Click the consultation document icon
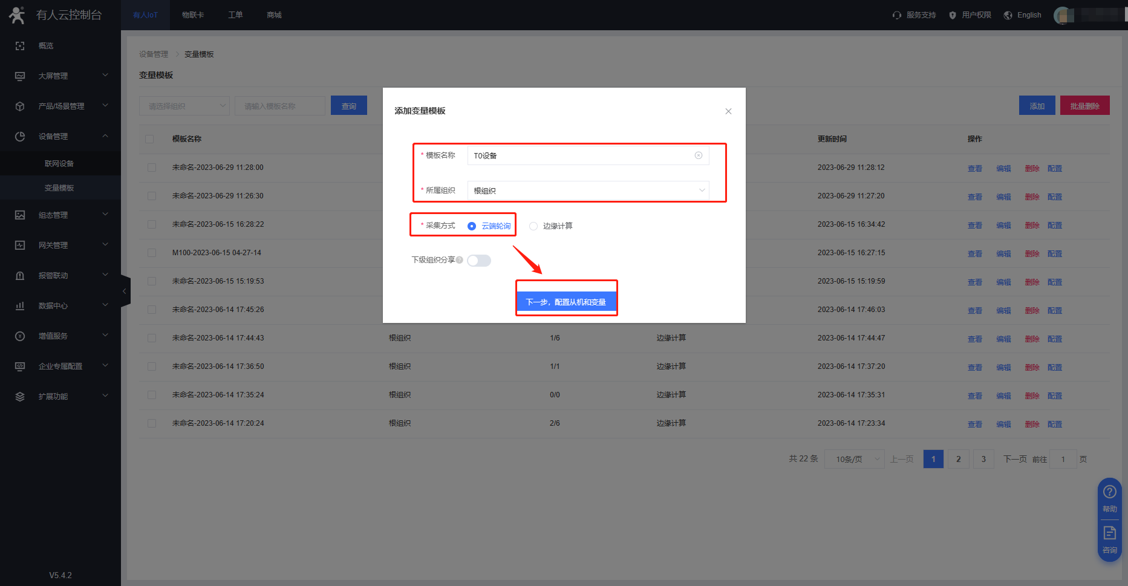The height and width of the screenshot is (586, 1128). pyautogui.click(x=1109, y=533)
